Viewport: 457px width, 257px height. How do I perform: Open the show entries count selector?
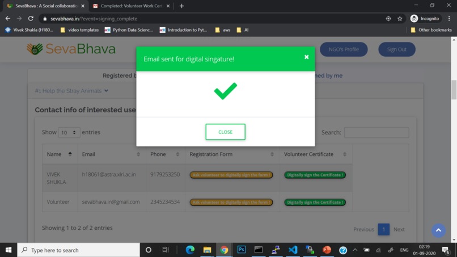point(69,132)
